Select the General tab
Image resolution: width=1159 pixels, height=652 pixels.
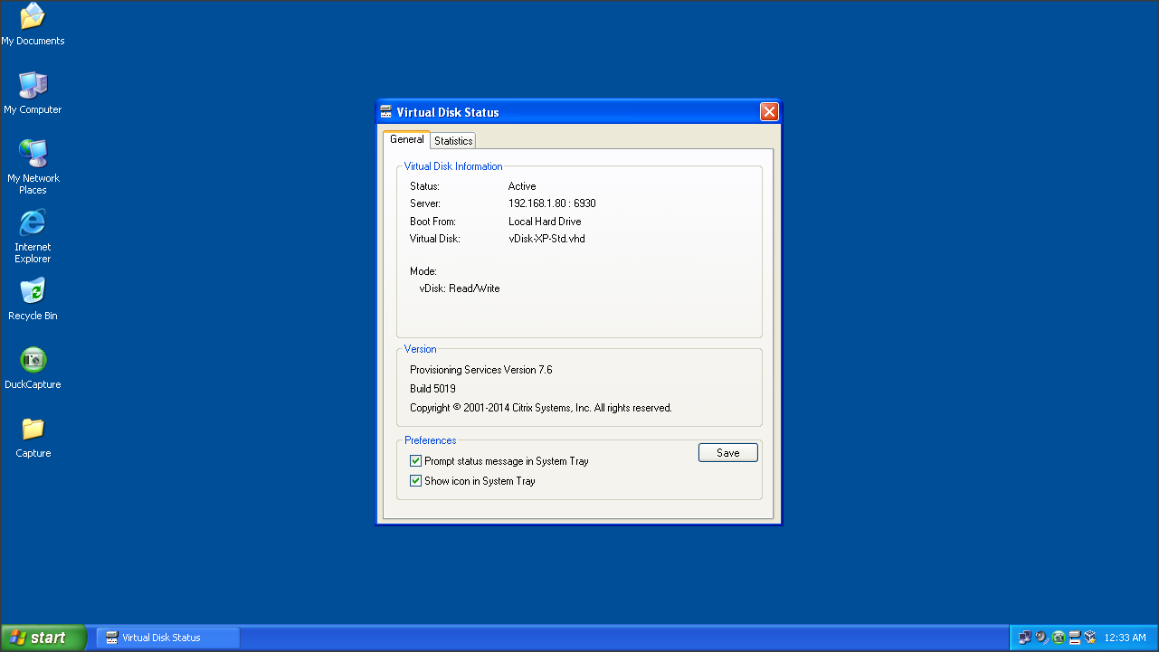click(x=406, y=139)
